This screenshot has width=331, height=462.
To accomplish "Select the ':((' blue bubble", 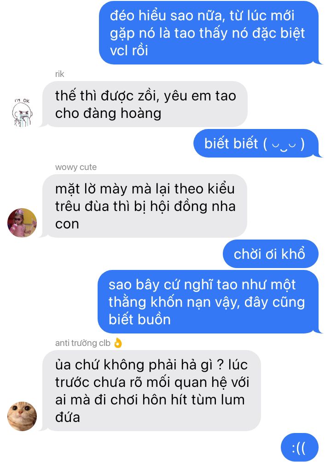I will 300,447.
